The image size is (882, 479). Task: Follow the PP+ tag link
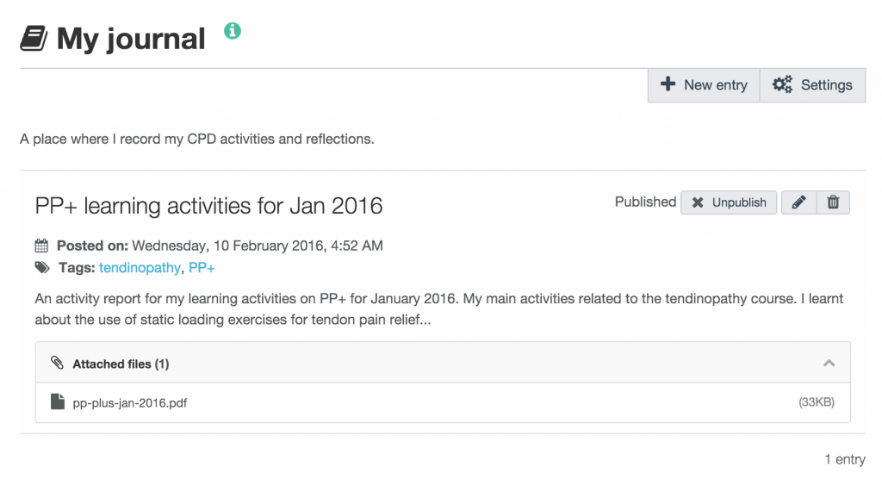coord(202,267)
